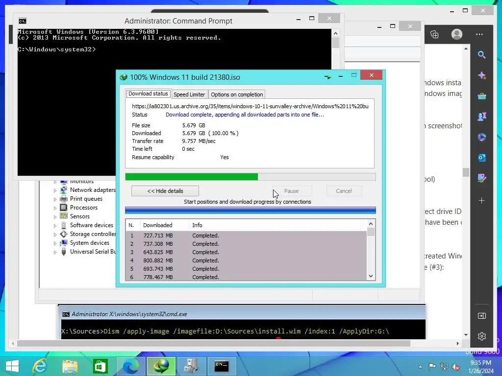Click the Sensors device icon
The image size is (502, 376).
pos(64,216)
